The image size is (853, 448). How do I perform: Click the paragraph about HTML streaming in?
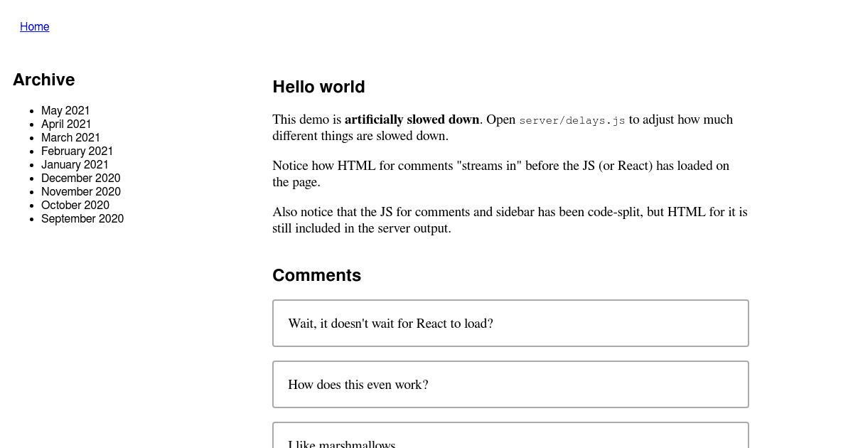[500, 173]
